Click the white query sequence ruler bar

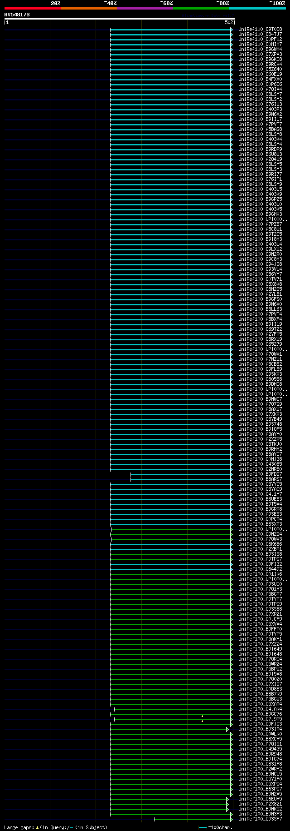coord(120,19)
